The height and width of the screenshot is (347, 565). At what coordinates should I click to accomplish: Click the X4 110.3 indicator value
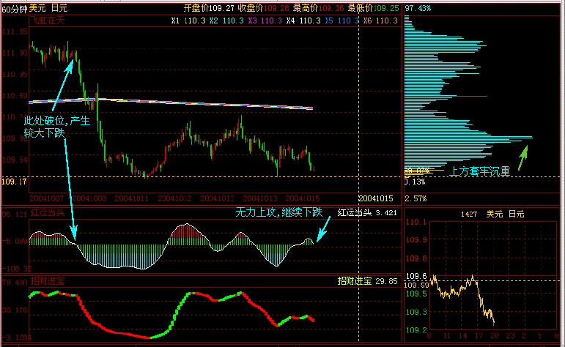(303, 21)
